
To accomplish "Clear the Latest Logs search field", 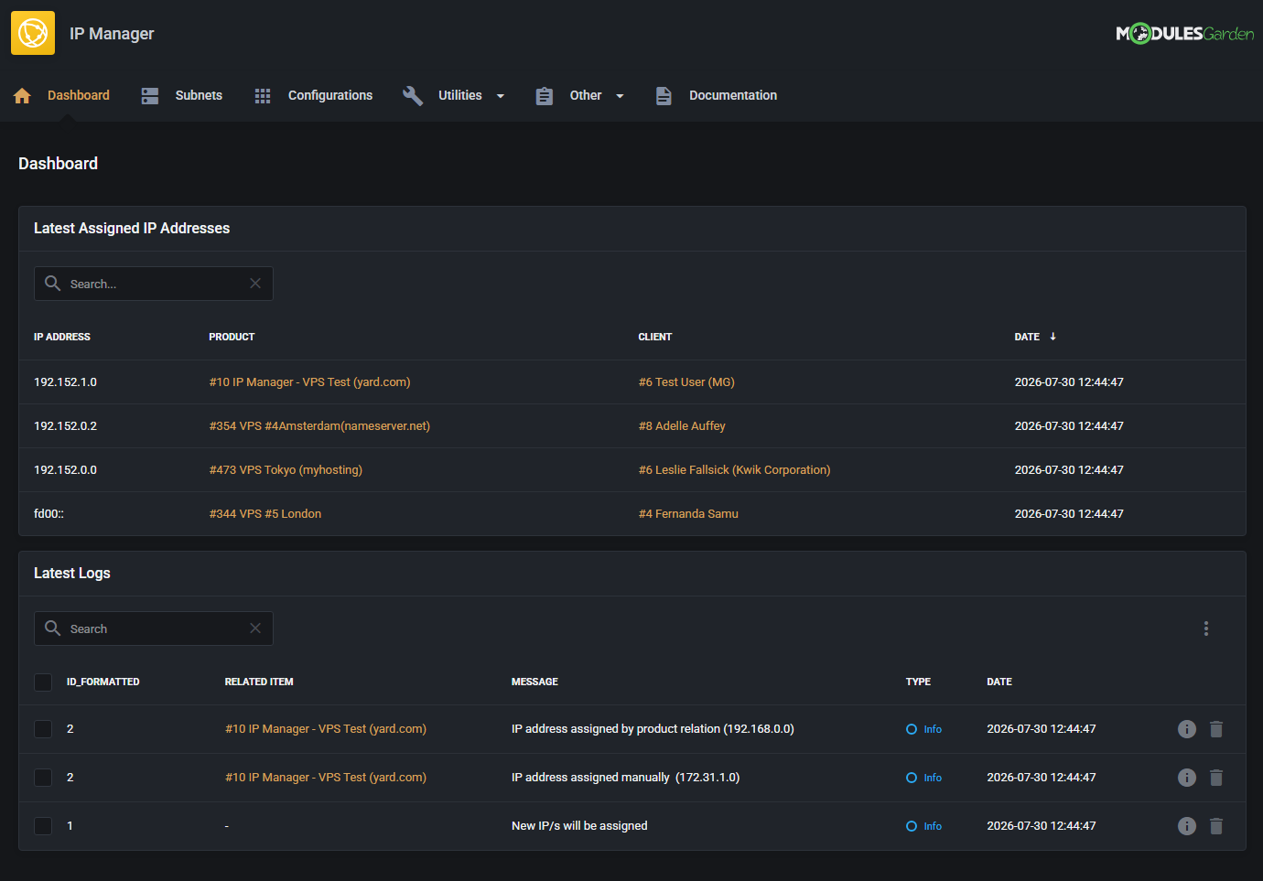I will coord(255,629).
